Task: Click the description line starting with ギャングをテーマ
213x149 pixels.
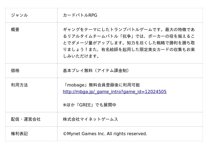Action: tap(129, 30)
